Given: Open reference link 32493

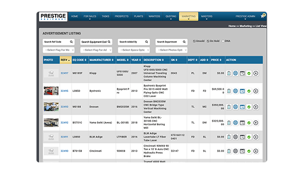Looking at the screenshot, I should (x=64, y=107).
